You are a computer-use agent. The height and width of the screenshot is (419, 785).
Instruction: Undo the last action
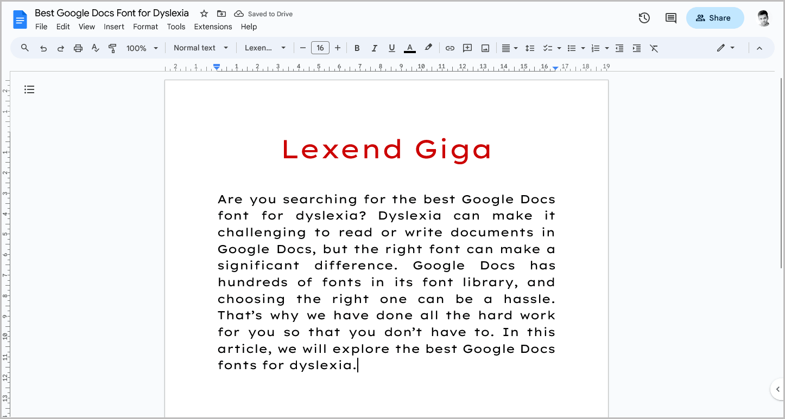[x=43, y=48]
